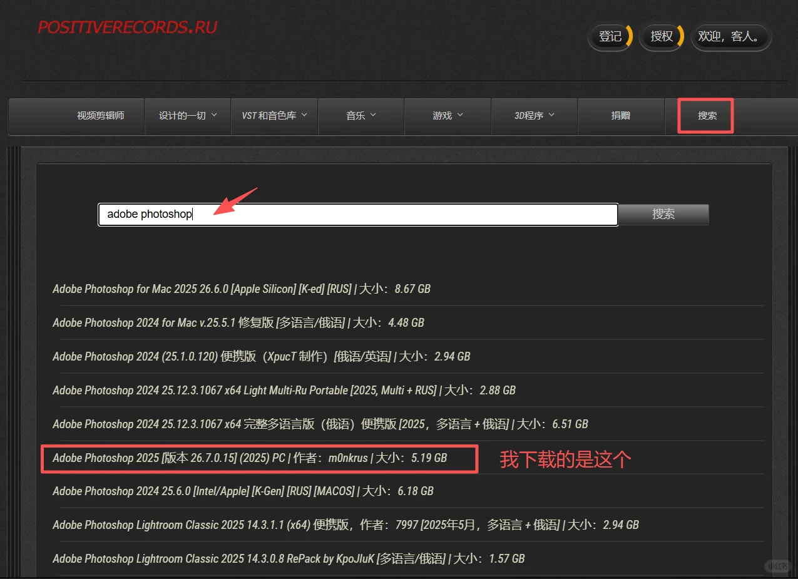Click the 搜索 button beside search field
The width and height of the screenshot is (798, 579).
(x=663, y=214)
